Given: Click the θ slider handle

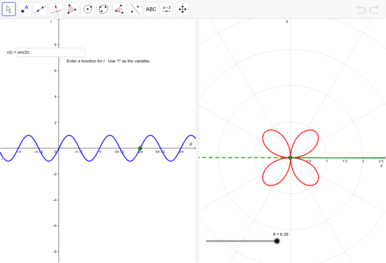Looking at the screenshot, I should point(277,241).
